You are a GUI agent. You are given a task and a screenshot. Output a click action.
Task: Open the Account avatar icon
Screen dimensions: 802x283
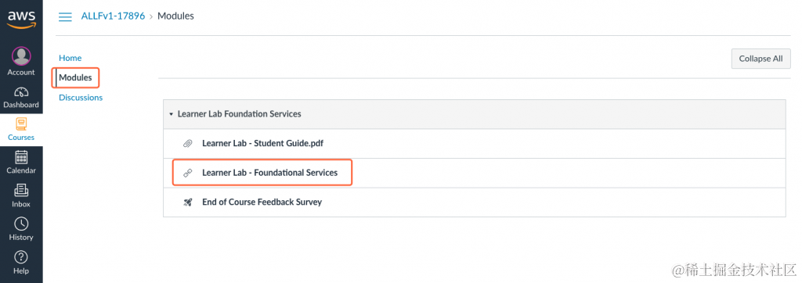tap(21, 56)
